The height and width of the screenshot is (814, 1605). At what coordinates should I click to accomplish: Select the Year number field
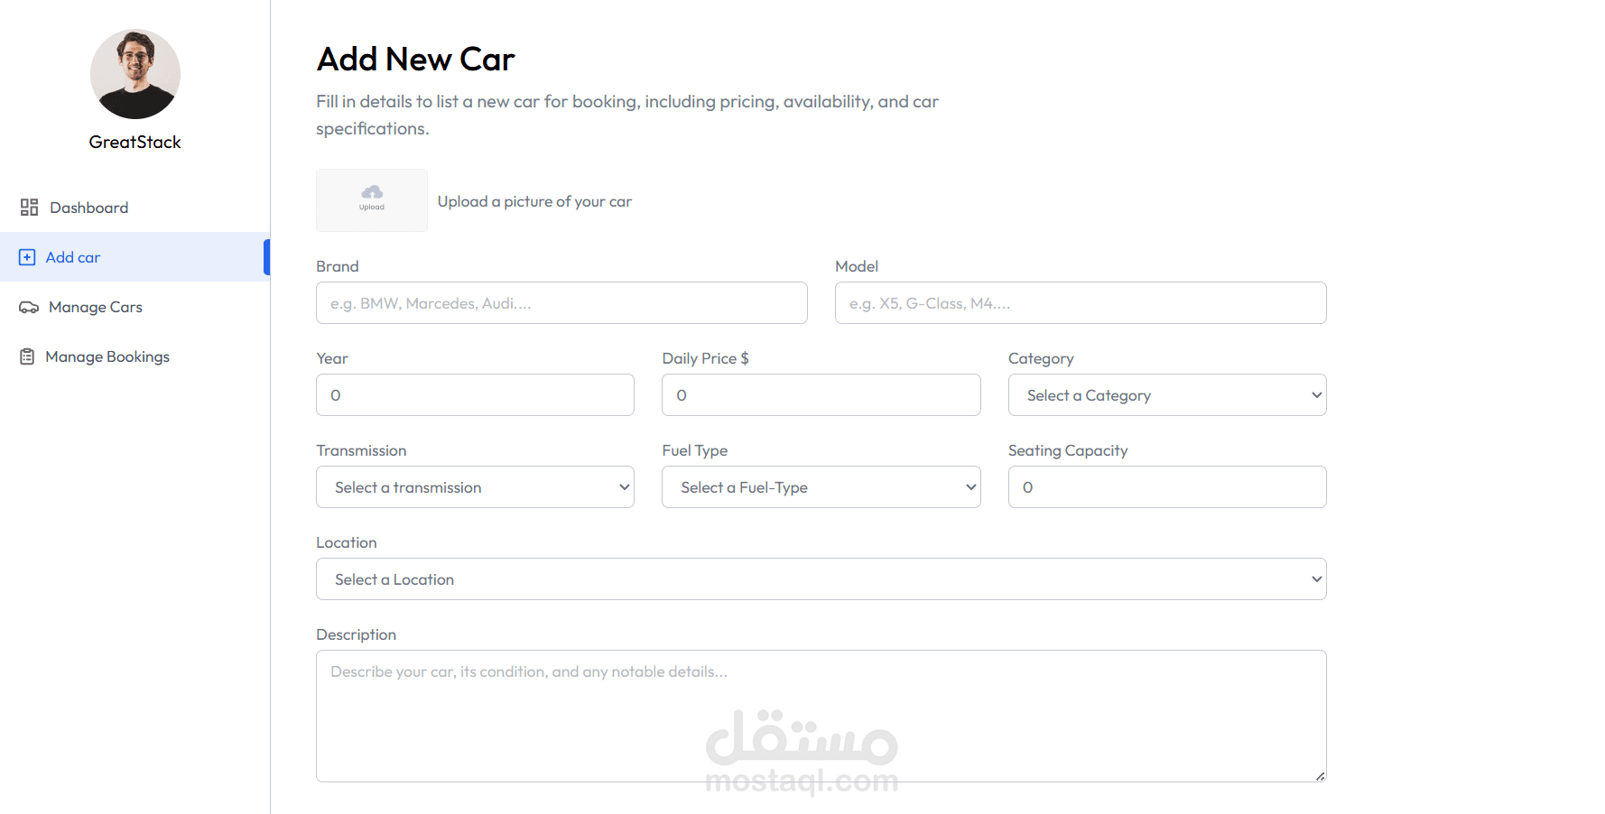tap(475, 395)
